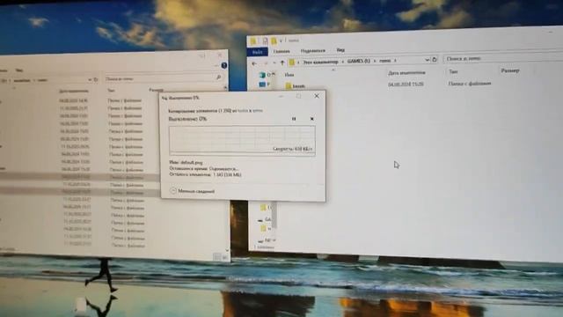Sort by the Размер column in right window
563x317 pixels.
[x=510, y=70]
